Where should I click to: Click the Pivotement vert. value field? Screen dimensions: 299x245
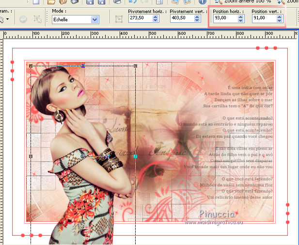point(182,18)
